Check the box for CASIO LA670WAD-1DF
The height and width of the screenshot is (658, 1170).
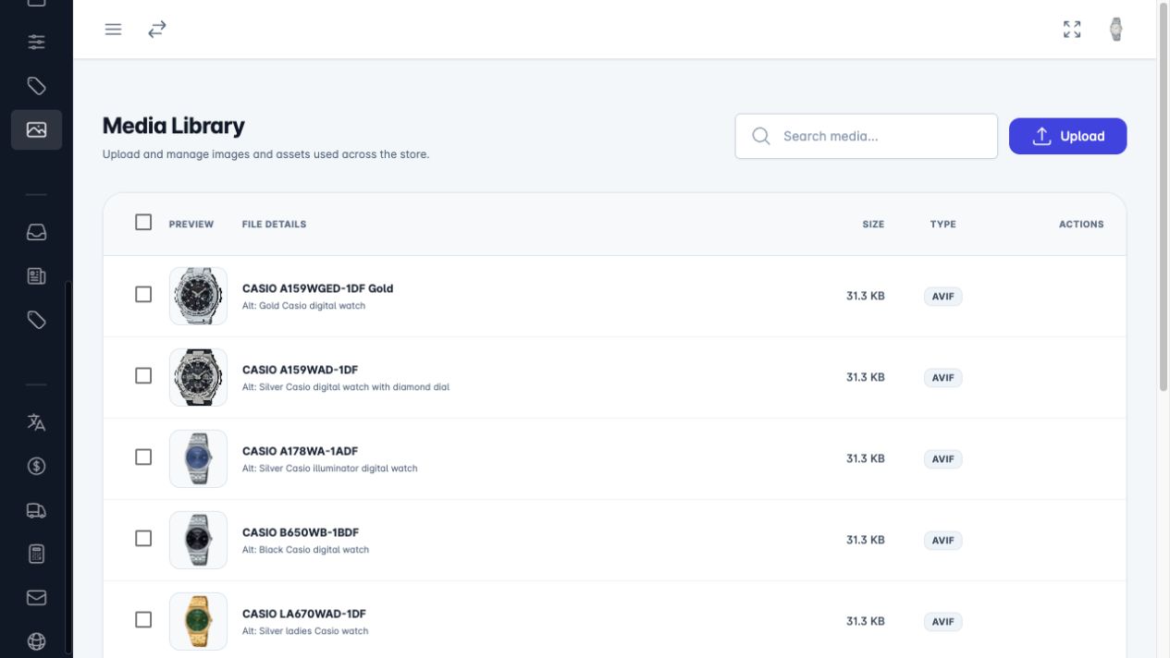[x=143, y=619]
